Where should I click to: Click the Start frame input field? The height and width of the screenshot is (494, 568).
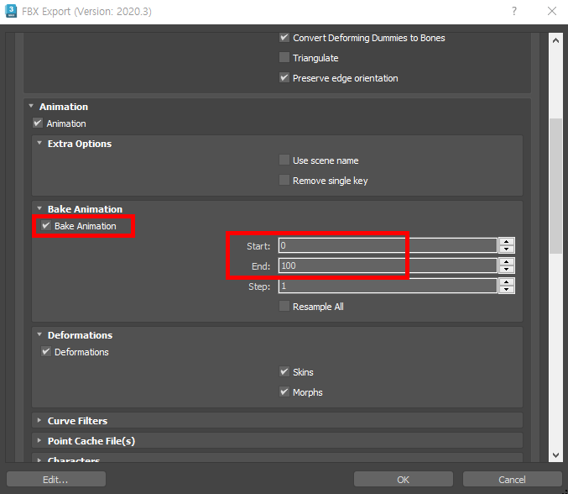click(388, 245)
